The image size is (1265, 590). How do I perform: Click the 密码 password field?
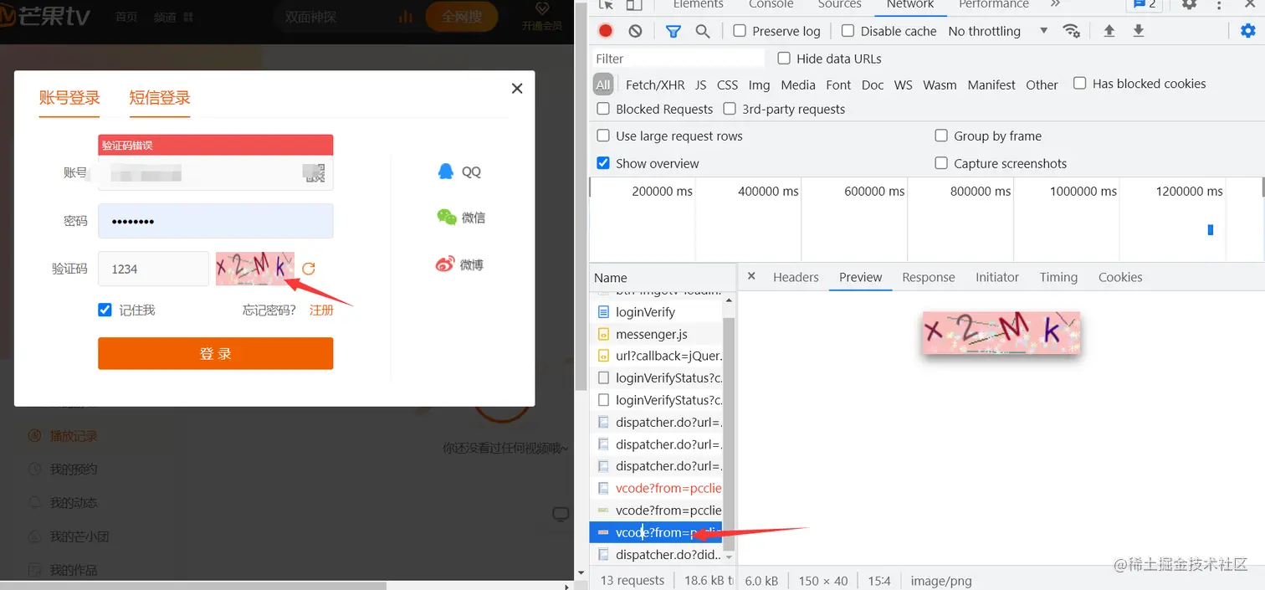(x=216, y=221)
